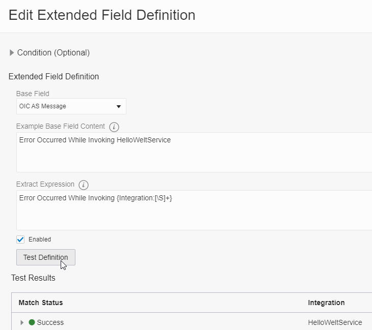Click the Extended Field Definition section heading

pyautogui.click(x=54, y=76)
